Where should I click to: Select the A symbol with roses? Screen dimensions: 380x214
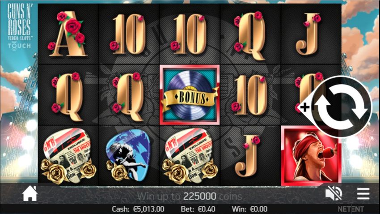coord(68,34)
